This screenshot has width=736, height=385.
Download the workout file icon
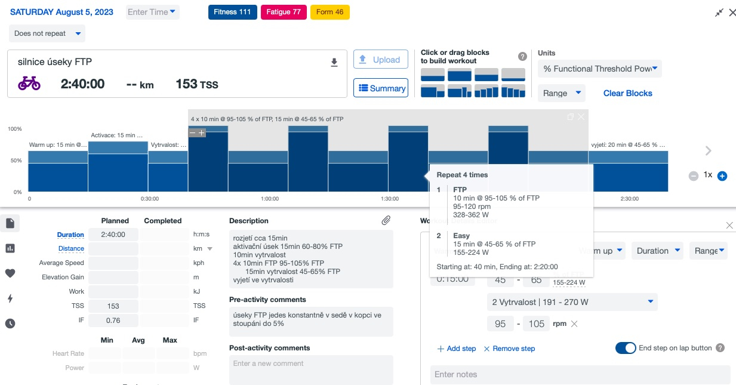click(334, 63)
